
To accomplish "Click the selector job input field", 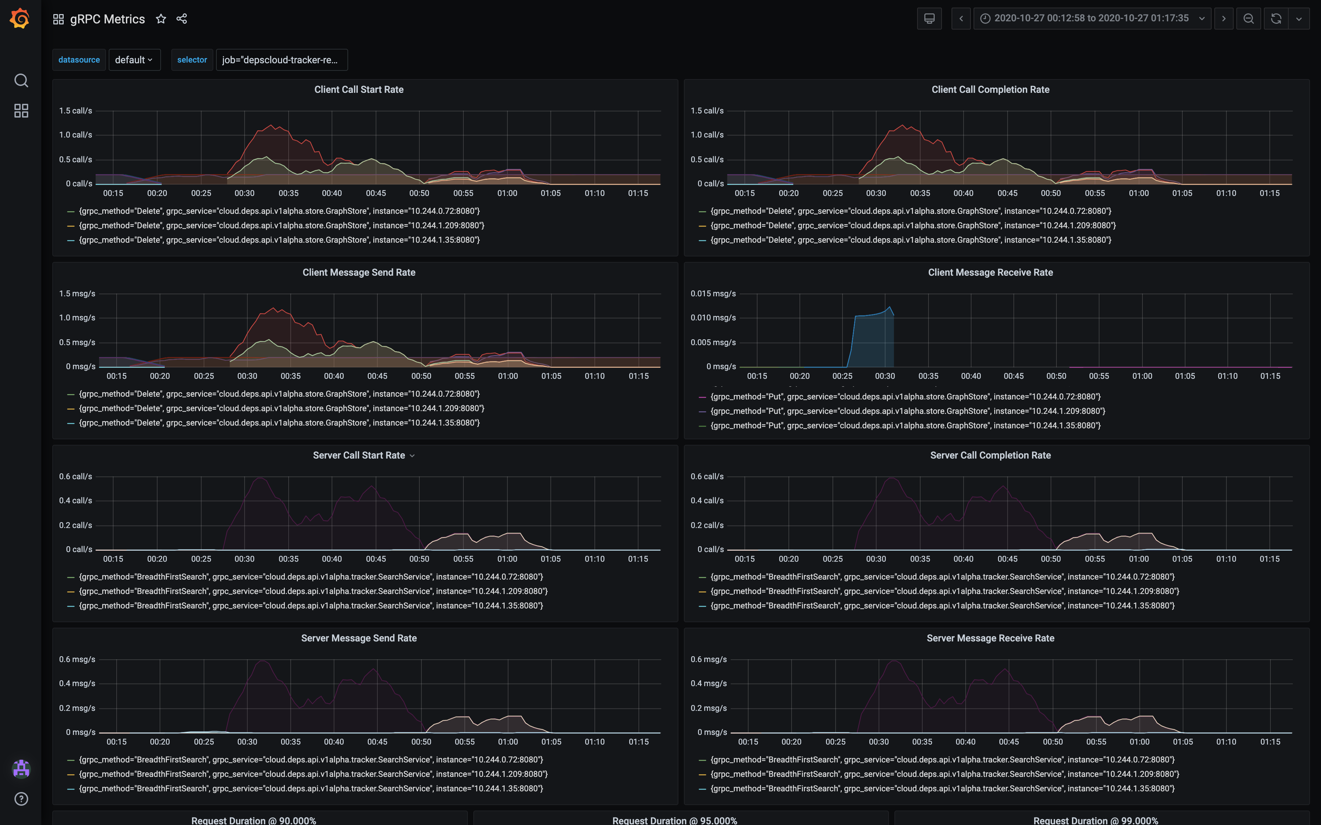I will pyautogui.click(x=282, y=60).
